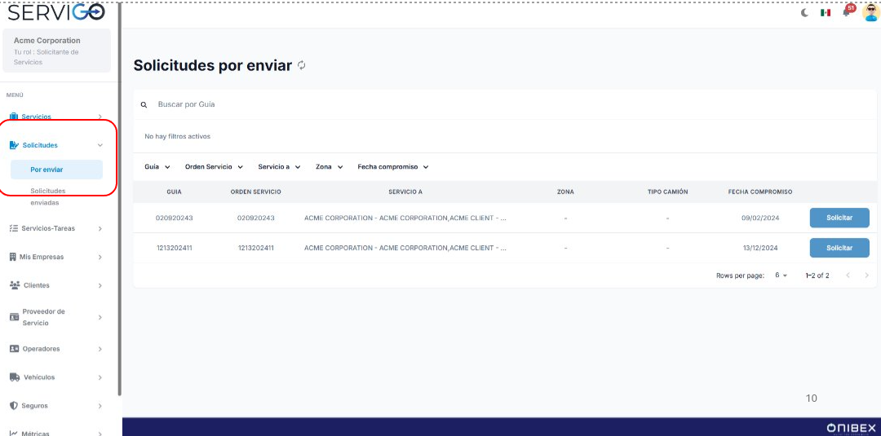Viewport: 881px width, 436px height.
Task: Expand the Seguros chevron
Action: (100, 405)
